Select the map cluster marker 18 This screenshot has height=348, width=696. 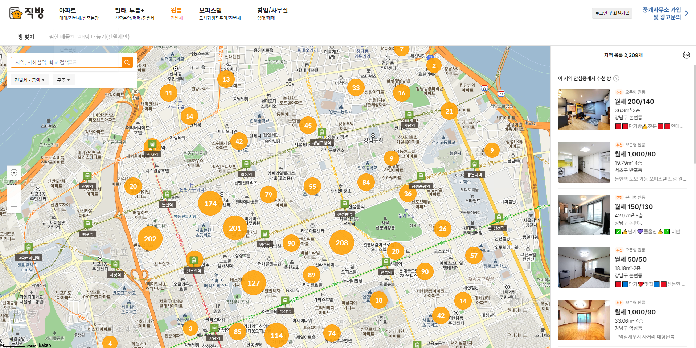coord(379,300)
